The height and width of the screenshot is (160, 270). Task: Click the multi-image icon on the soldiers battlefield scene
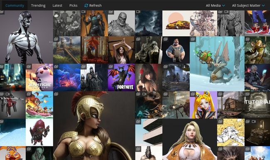click(165, 67)
